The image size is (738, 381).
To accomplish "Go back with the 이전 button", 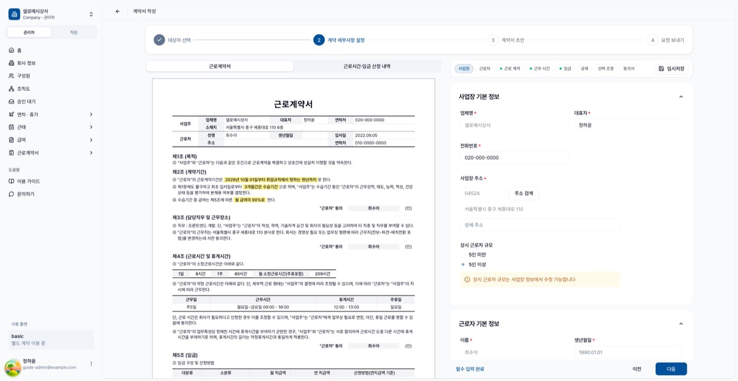I will [637, 369].
